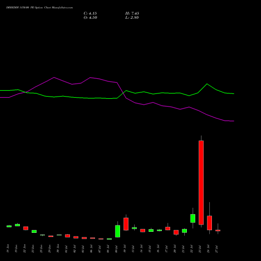
Task: Click the open value 'O: 4.50'
Action: click(x=90, y=18)
